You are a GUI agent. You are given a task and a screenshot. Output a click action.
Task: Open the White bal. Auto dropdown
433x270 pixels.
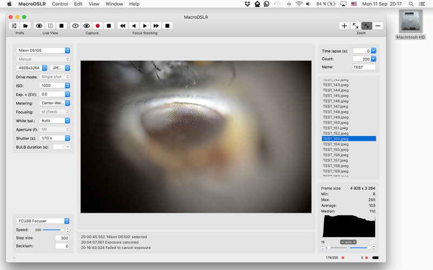click(55, 120)
